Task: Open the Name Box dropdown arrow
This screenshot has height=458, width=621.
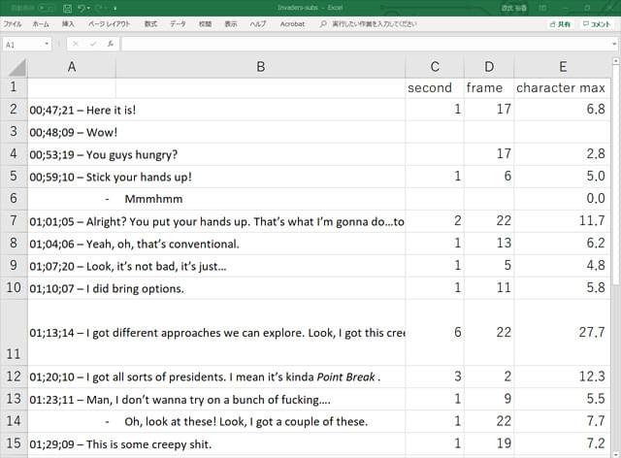Action: click(47, 44)
